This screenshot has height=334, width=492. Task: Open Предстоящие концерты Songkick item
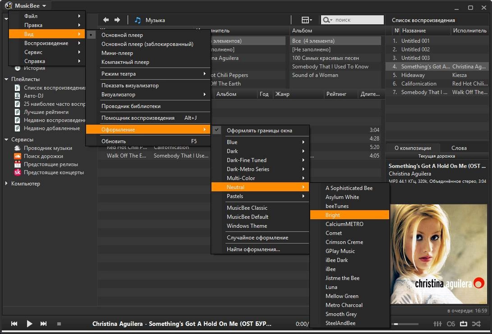coord(54,172)
